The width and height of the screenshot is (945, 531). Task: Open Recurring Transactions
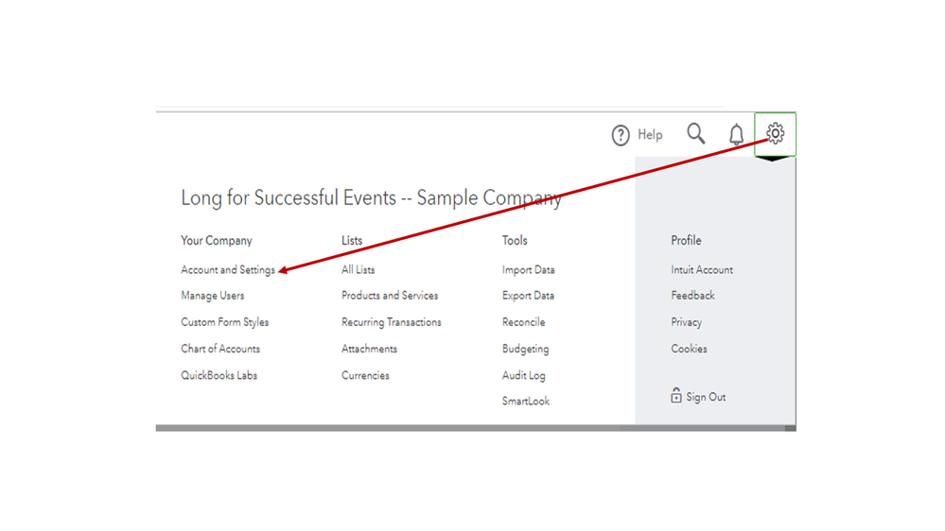(x=392, y=322)
